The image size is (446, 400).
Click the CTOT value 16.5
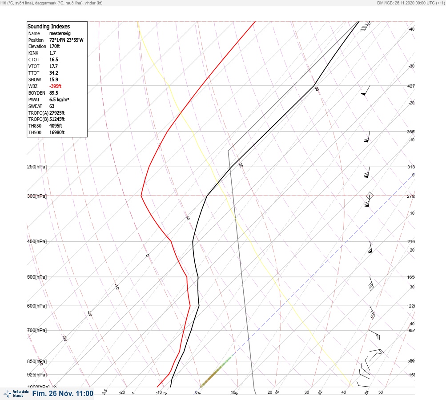54,60
